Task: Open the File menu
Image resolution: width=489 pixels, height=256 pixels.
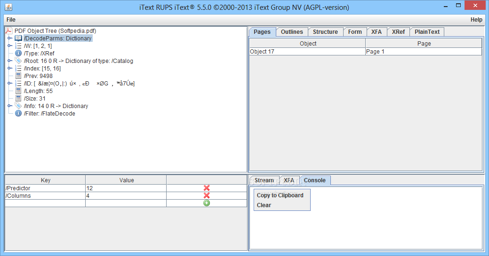Action: tap(11, 20)
